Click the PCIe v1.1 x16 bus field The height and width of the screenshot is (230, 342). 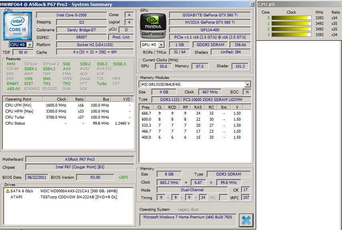pyautogui.click(x=210, y=37)
